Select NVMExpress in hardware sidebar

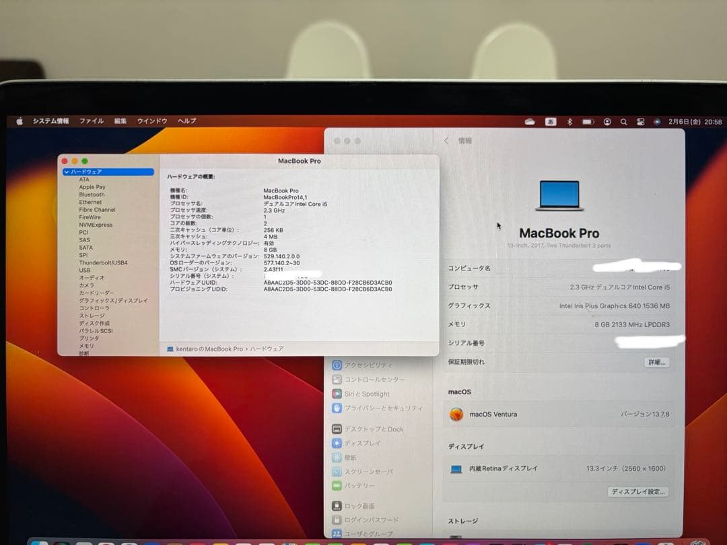96,225
